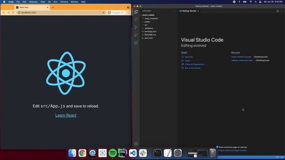Open the Source Control view in VS Code
285x160 pixels.
[x=136, y=27]
